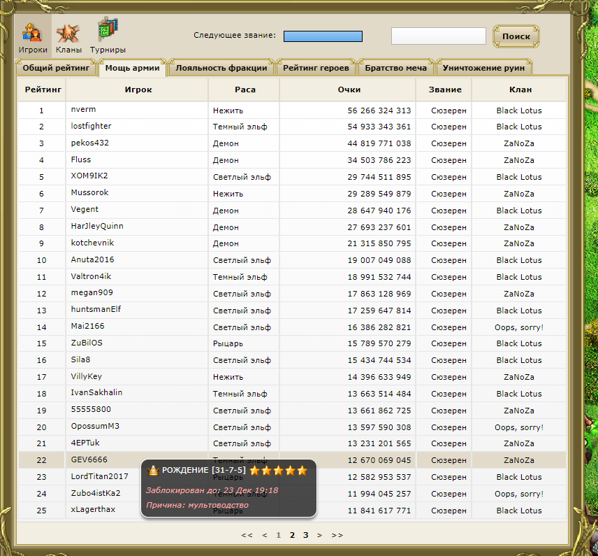The image size is (598, 556).
Task: Go to the first page with << arrow
Action: (247, 535)
